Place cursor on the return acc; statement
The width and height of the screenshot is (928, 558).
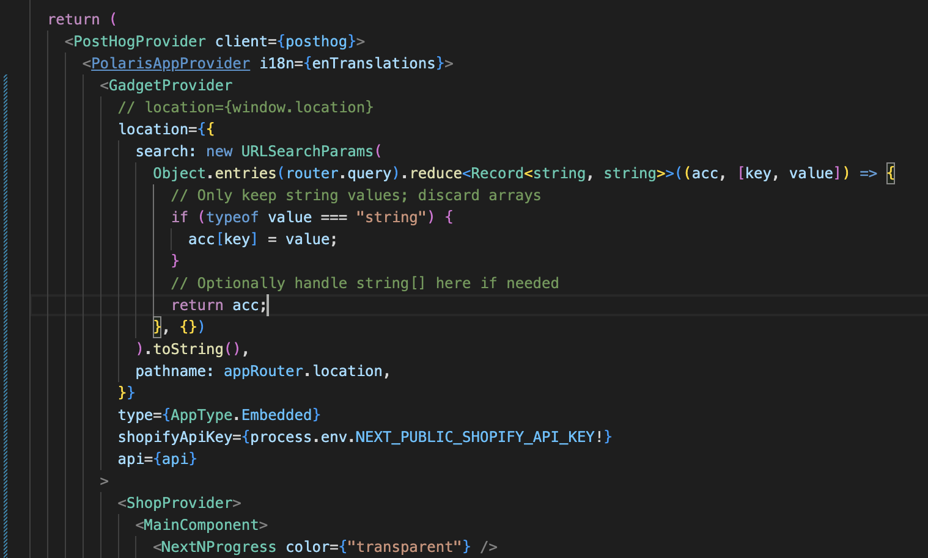(x=219, y=305)
